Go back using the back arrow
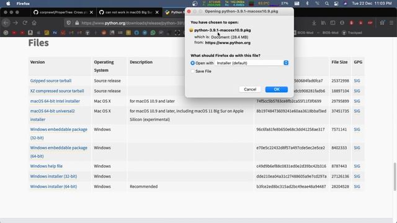 click(x=6, y=23)
